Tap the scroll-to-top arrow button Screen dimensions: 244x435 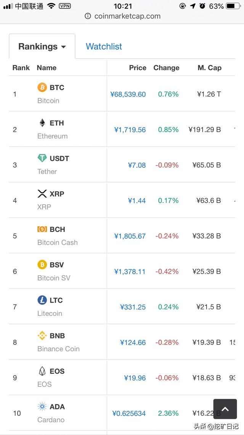pyautogui.click(x=225, y=409)
